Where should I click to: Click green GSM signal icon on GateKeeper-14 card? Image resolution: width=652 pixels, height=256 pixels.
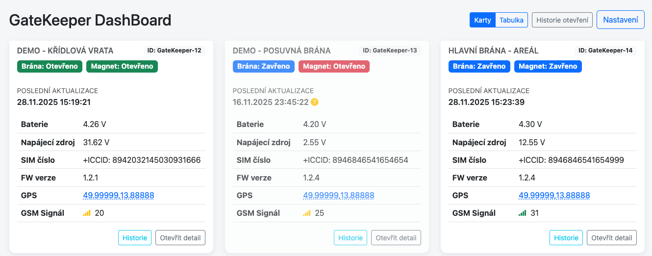(x=523, y=213)
